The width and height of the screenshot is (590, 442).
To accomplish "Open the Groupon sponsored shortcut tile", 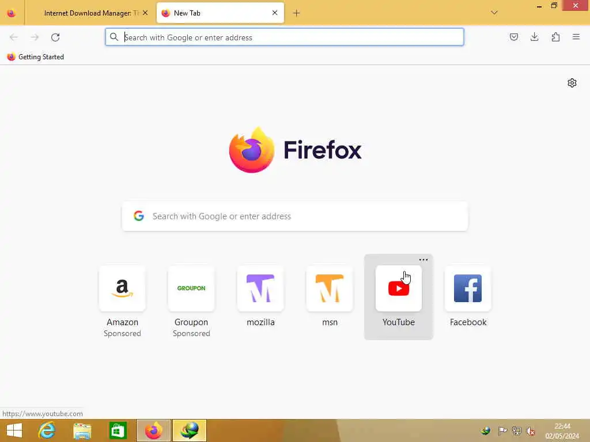I will coord(191,288).
